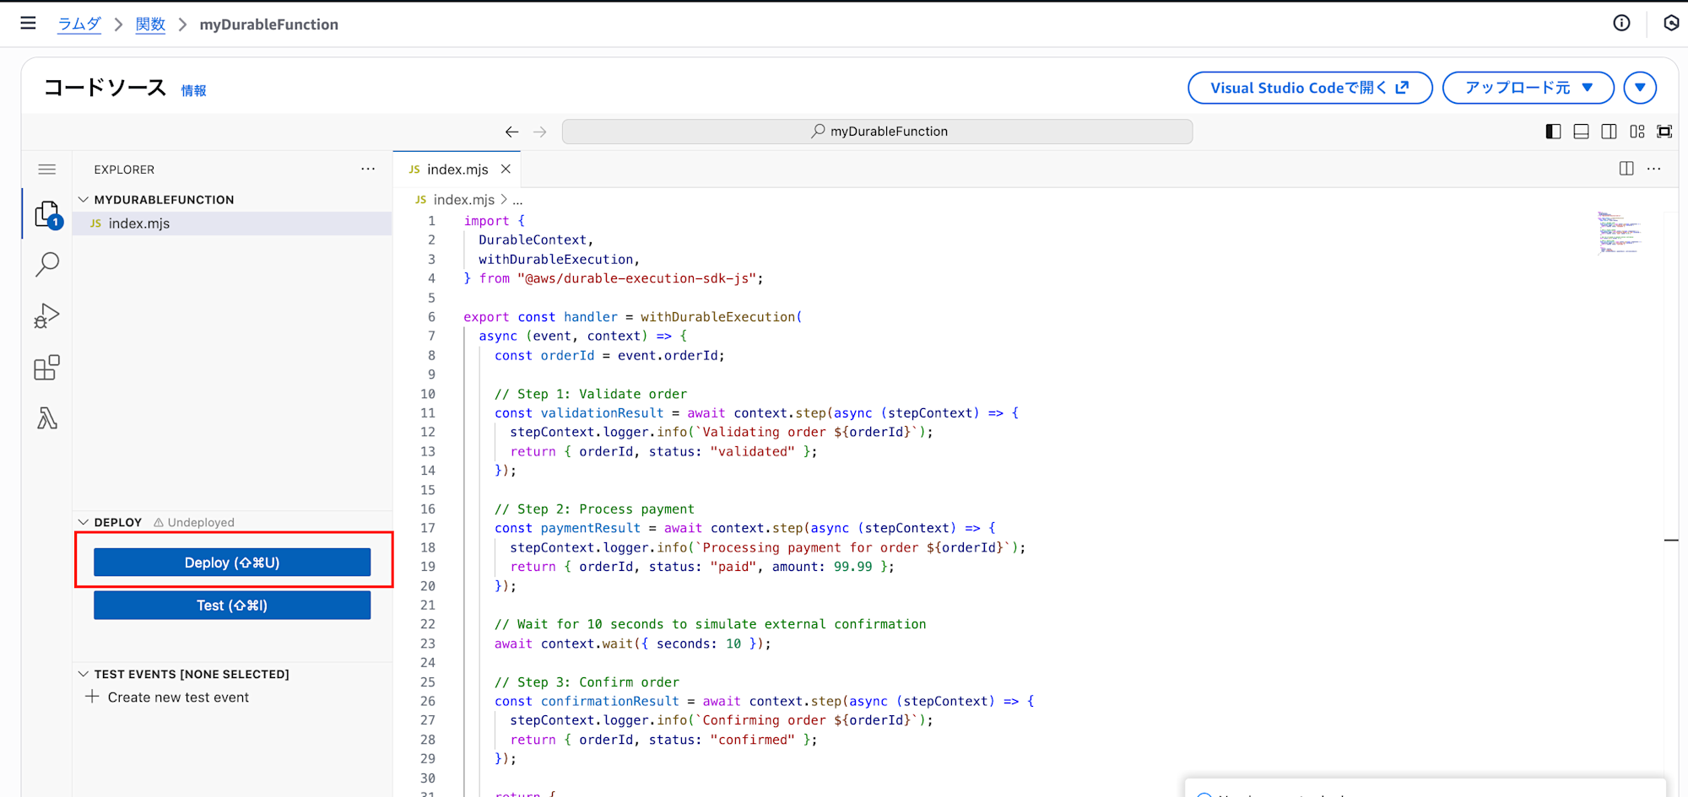Click the myDurableFunction command search box
Image resolution: width=1688 pixels, height=797 pixels.
[x=877, y=132]
